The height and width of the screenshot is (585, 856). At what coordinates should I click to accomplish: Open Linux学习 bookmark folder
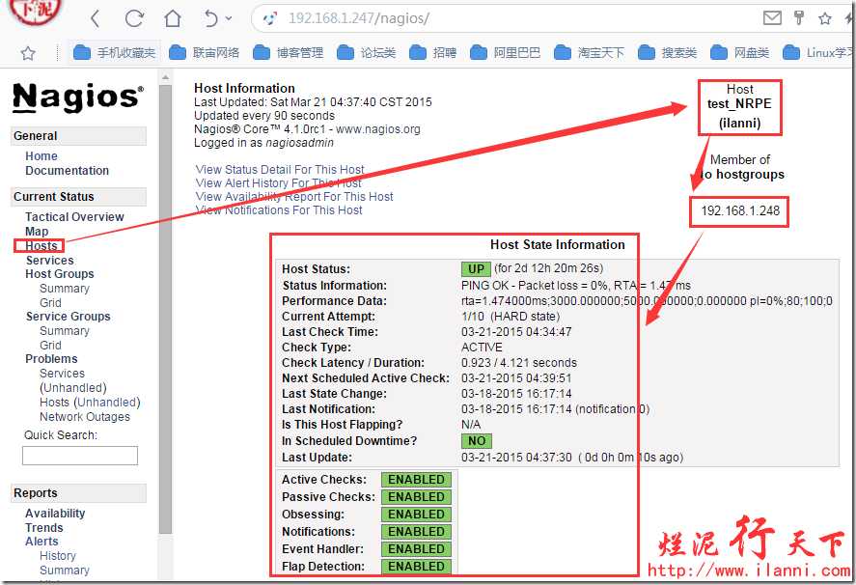pos(818,52)
